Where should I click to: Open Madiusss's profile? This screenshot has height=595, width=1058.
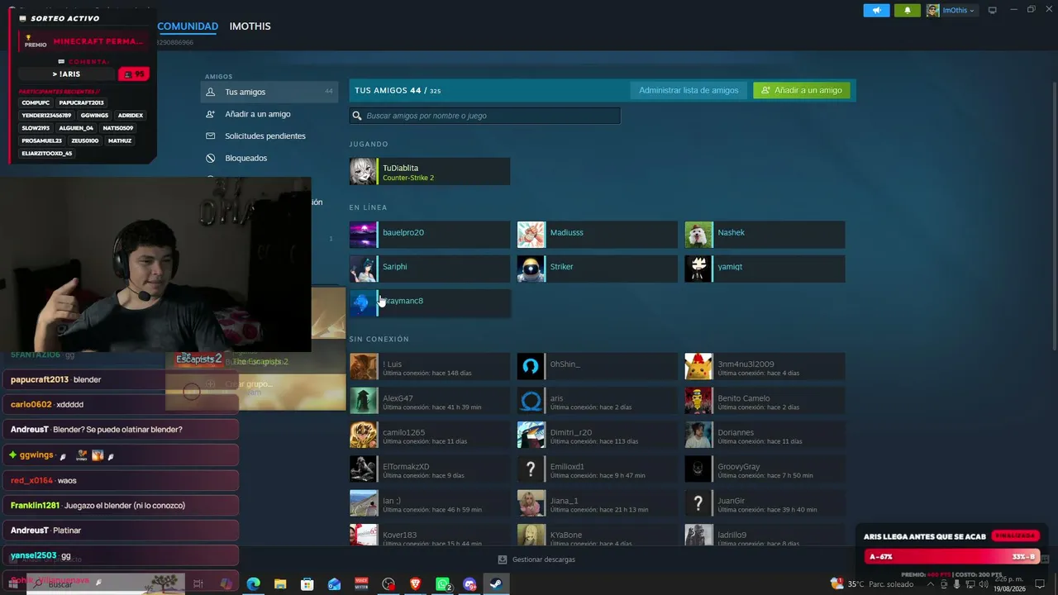pyautogui.click(x=597, y=235)
